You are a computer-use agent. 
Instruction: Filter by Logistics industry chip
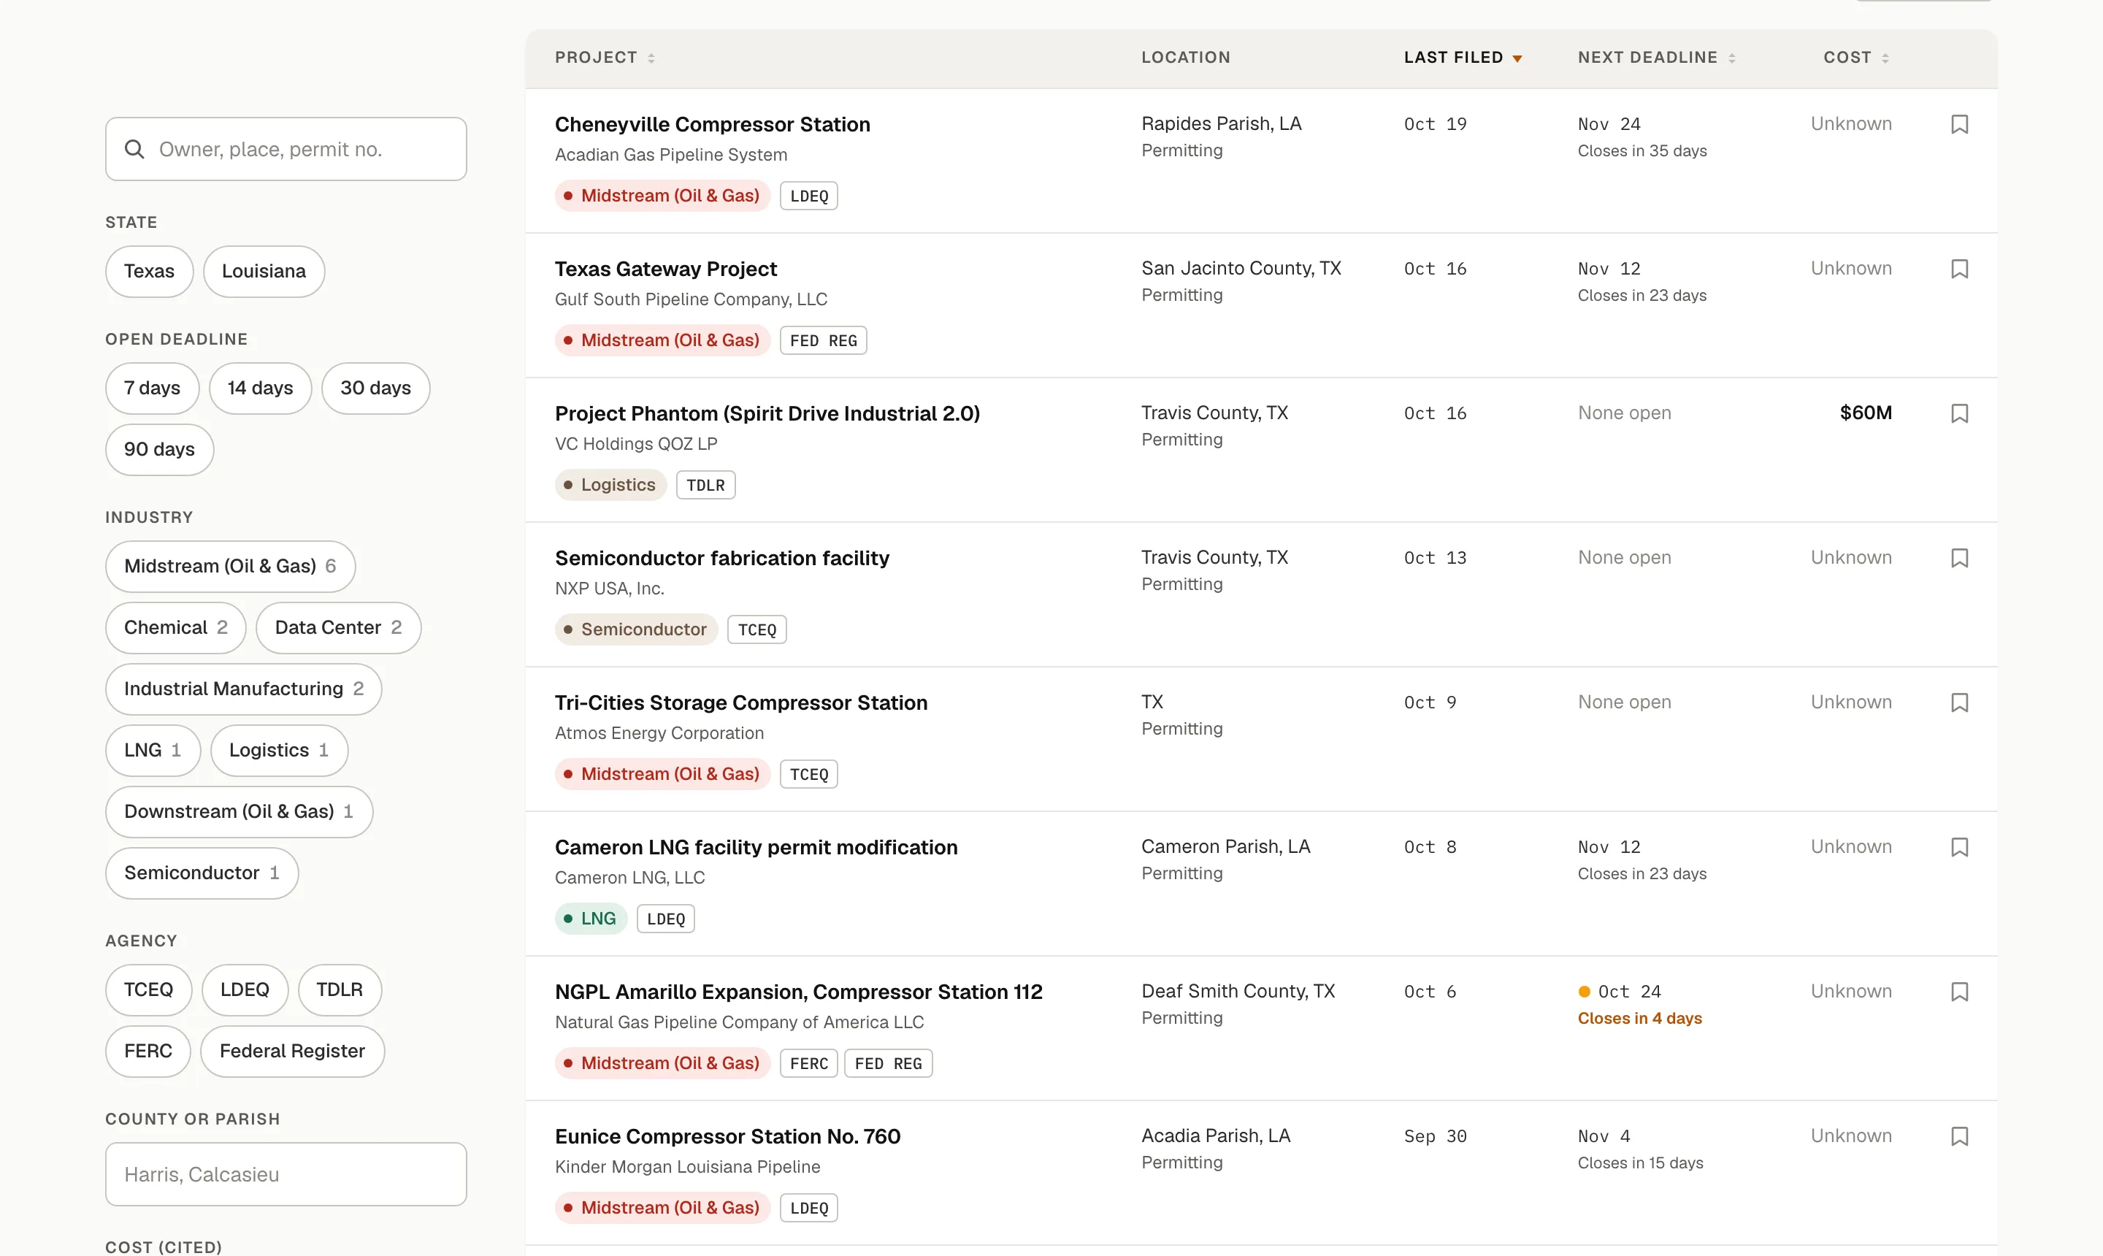pyautogui.click(x=279, y=751)
